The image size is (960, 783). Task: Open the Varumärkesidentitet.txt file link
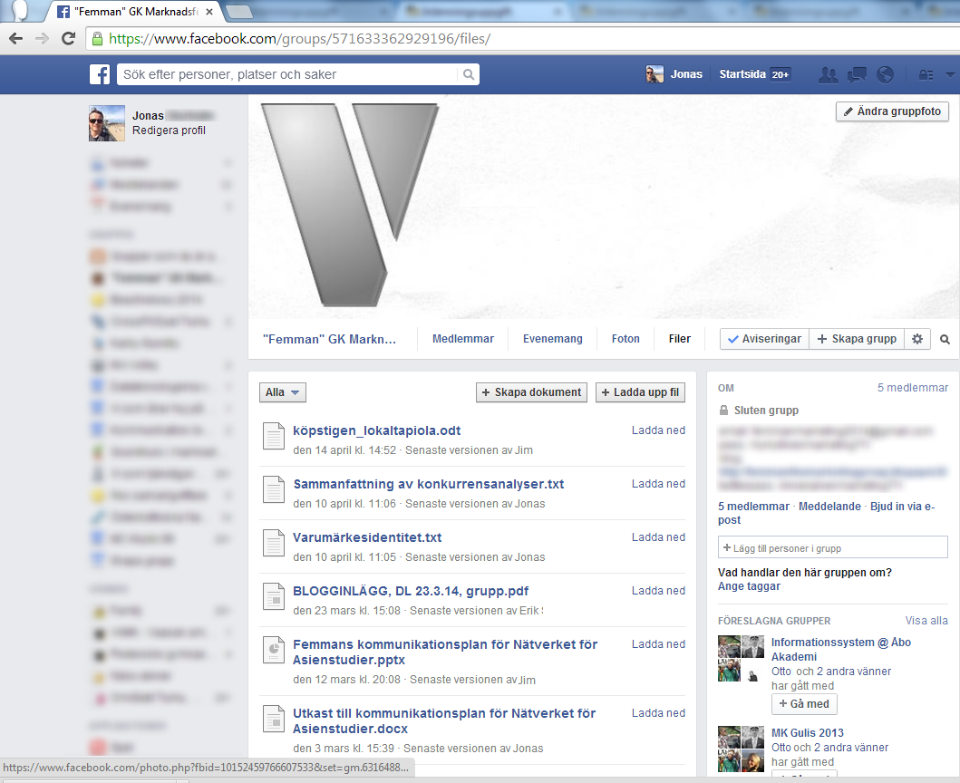pos(367,537)
